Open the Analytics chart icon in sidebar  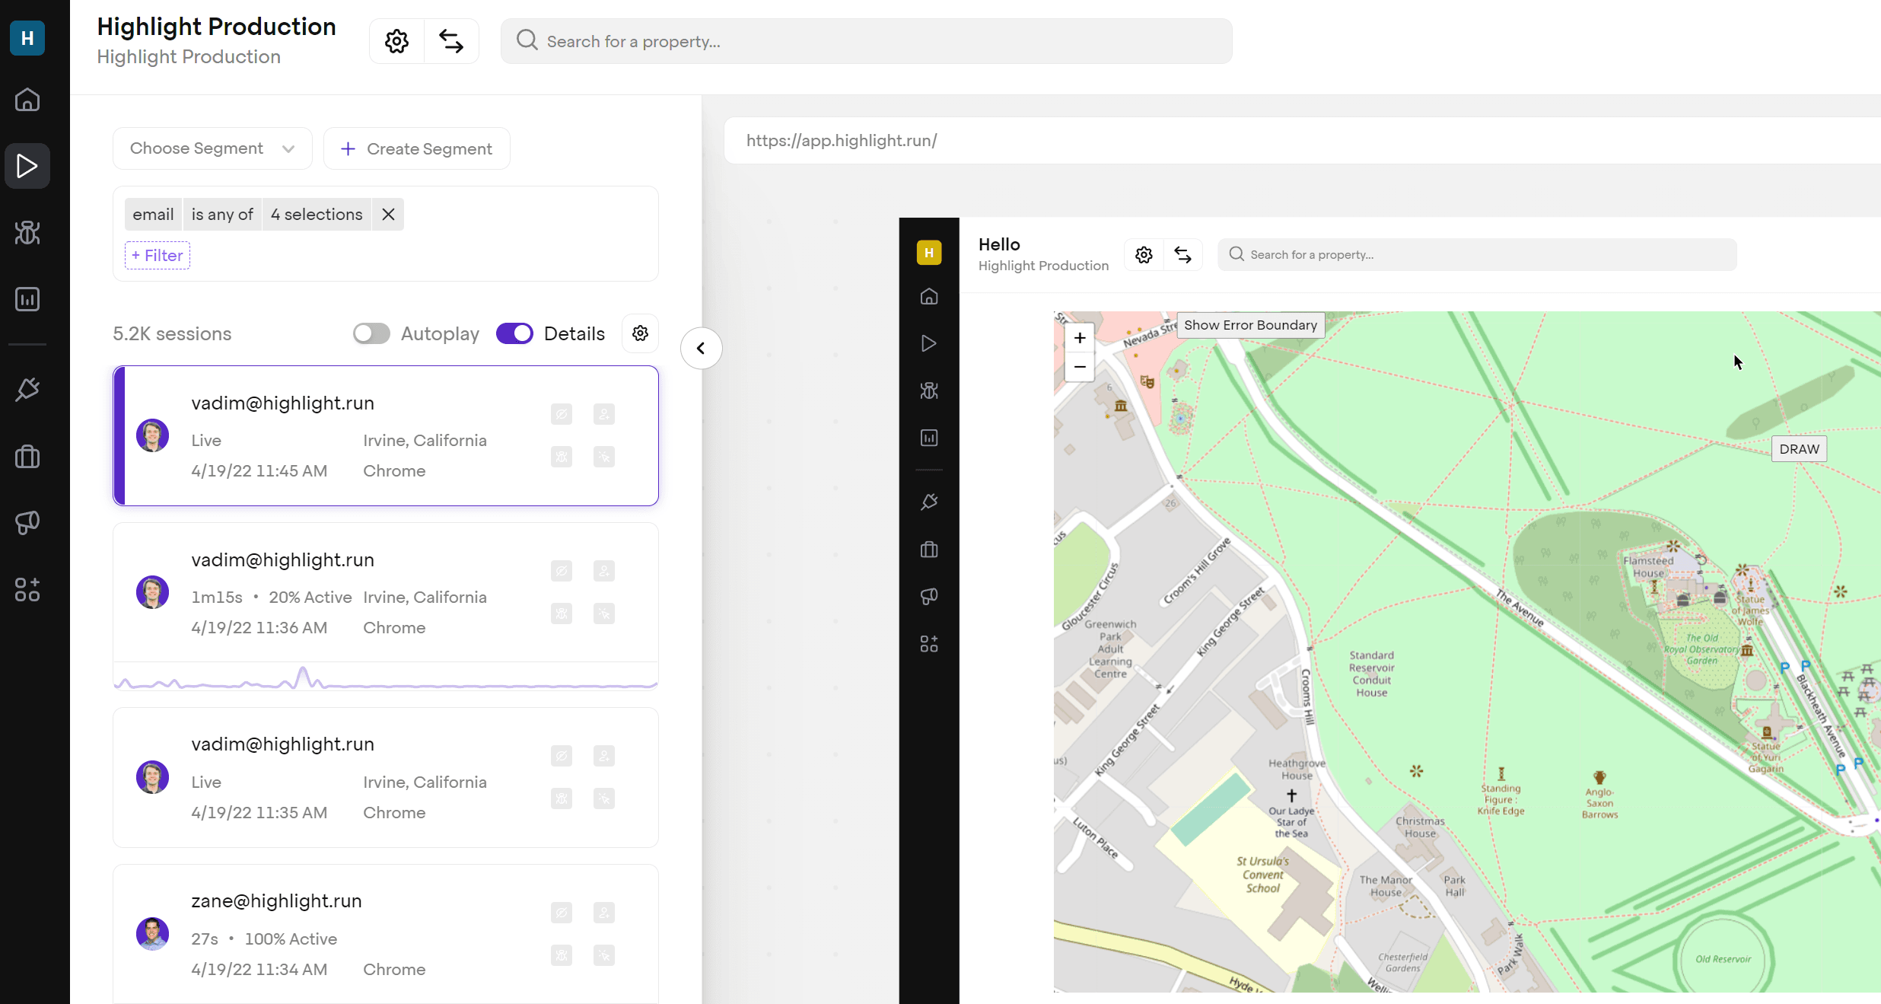pyautogui.click(x=27, y=299)
